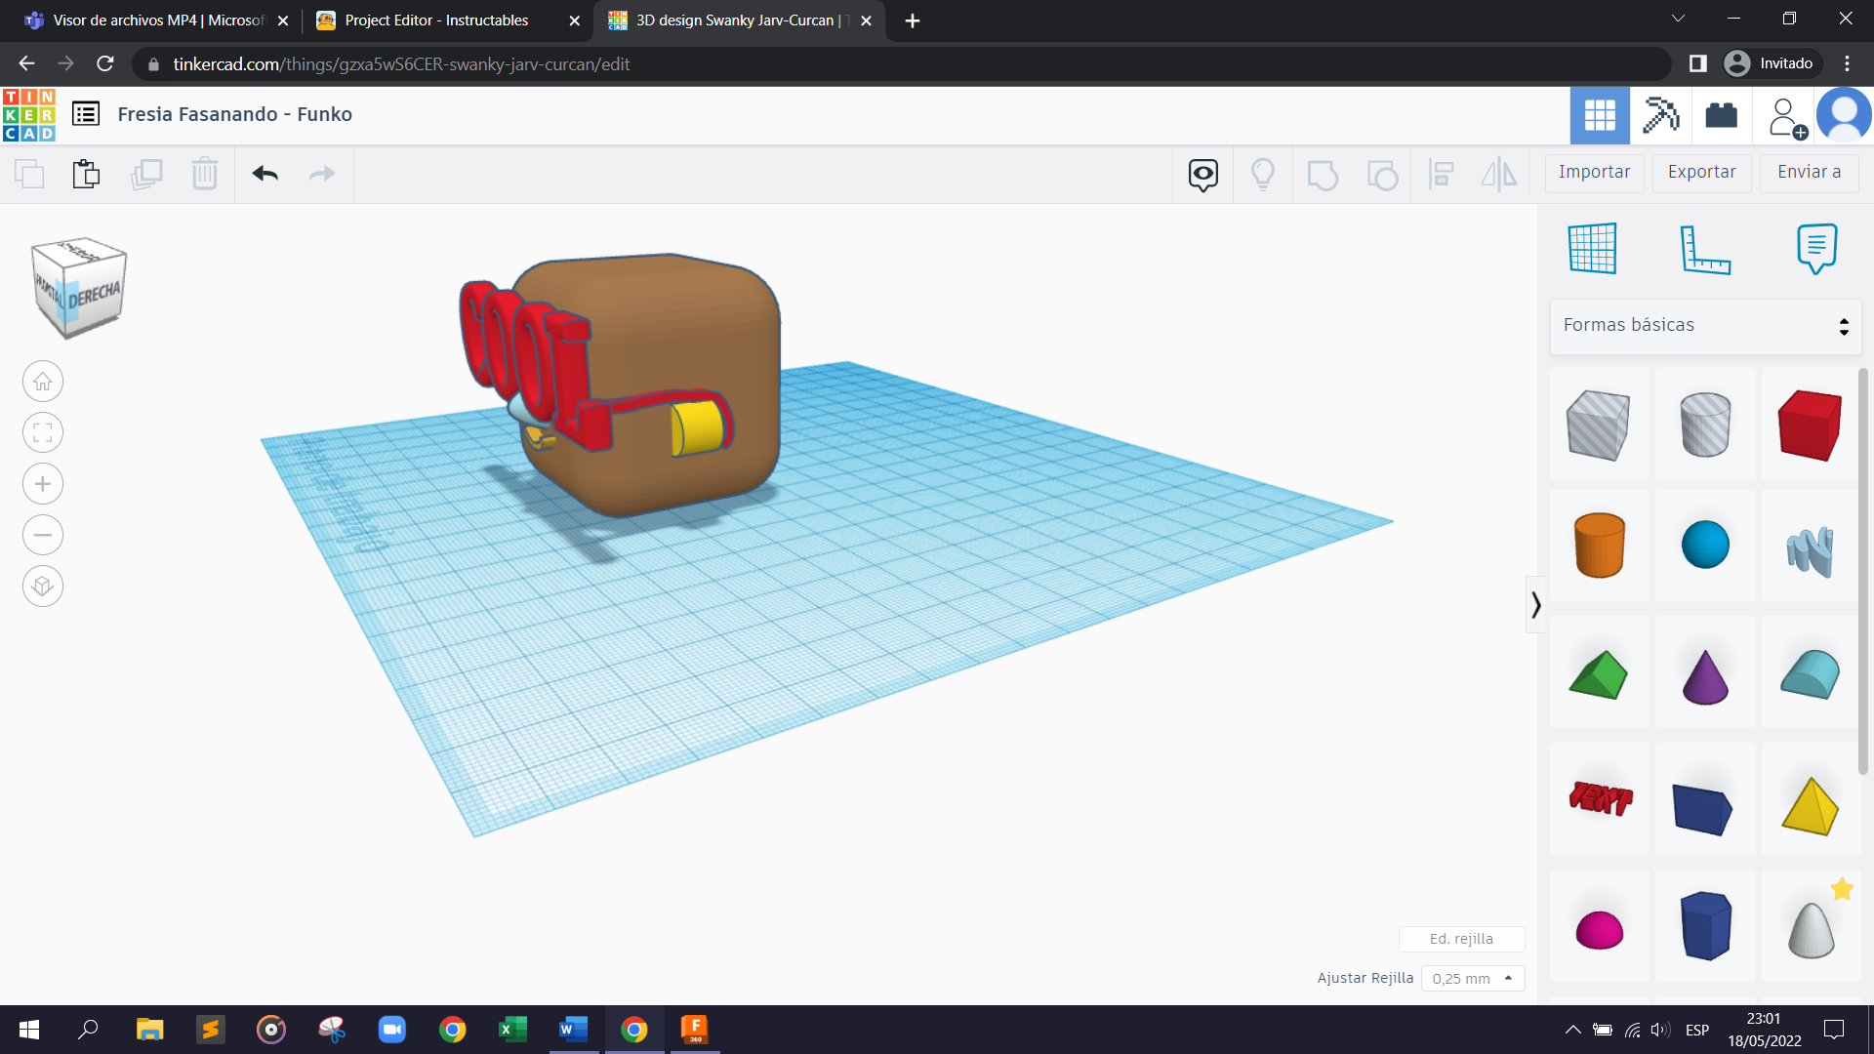
Task: Click fit all in view icon
Action: tap(43, 432)
